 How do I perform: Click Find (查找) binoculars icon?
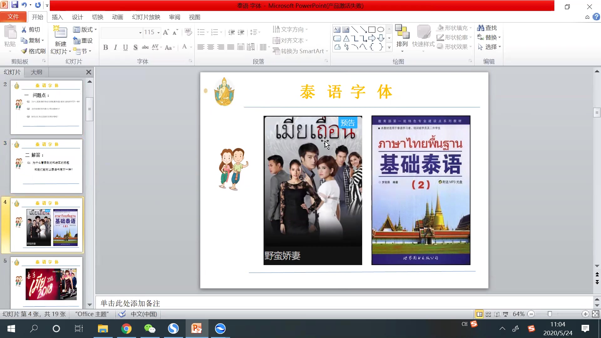[x=481, y=28]
